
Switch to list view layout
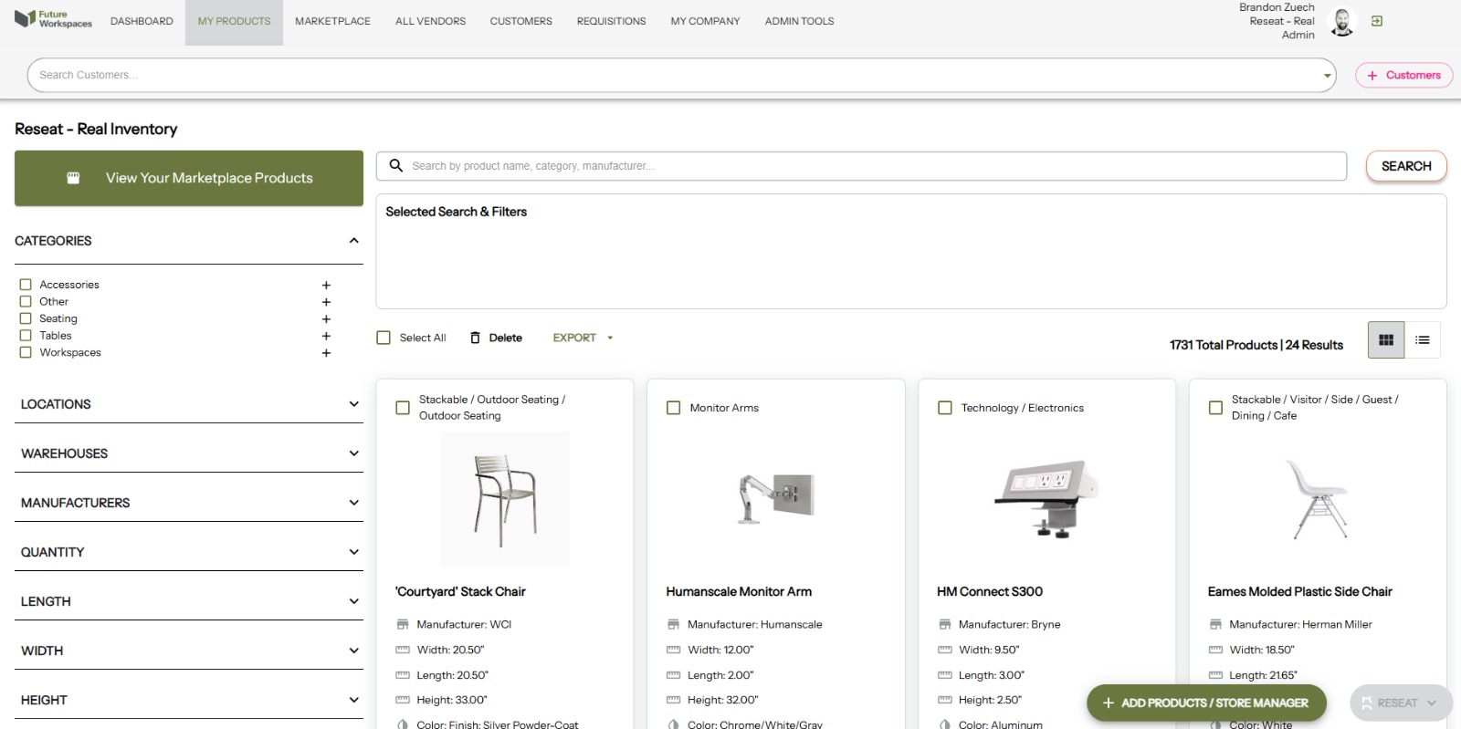pos(1422,340)
